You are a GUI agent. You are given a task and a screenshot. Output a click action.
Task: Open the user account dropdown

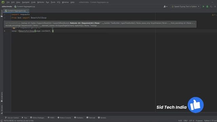tap(165, 6)
